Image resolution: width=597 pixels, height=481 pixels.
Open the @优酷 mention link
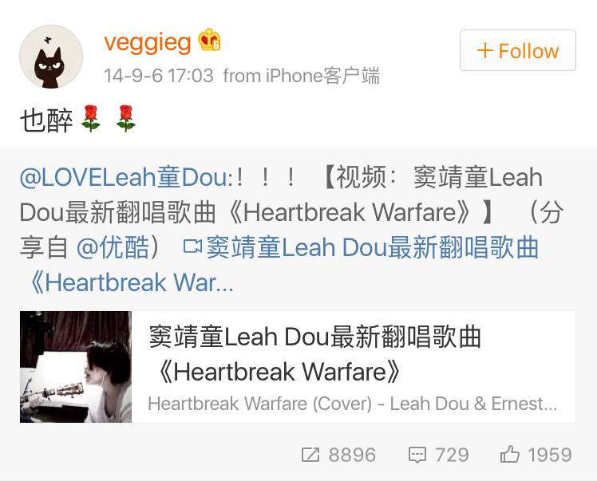pyautogui.click(x=113, y=247)
